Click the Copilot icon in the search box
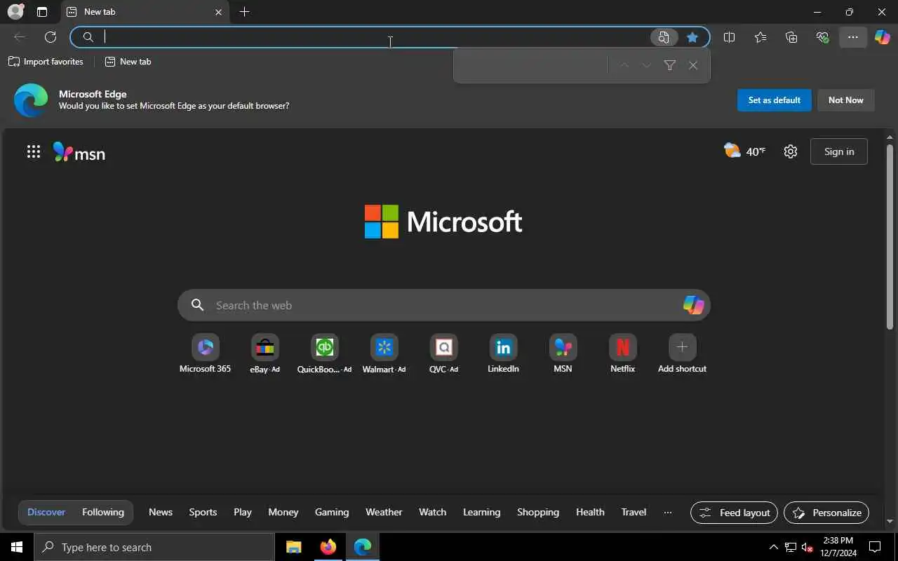898x561 pixels. (x=693, y=304)
